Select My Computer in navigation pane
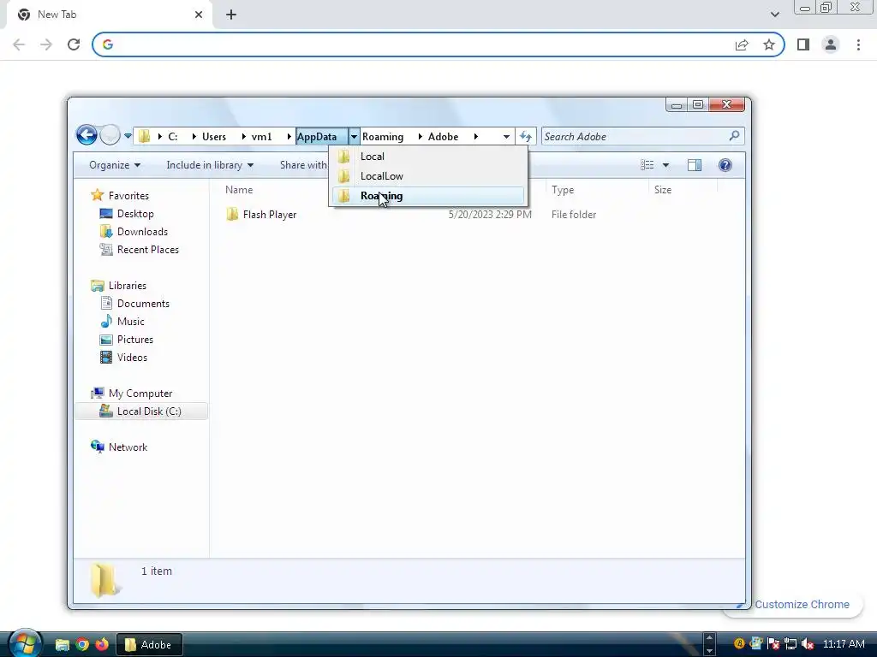The height and width of the screenshot is (657, 877). point(140,394)
